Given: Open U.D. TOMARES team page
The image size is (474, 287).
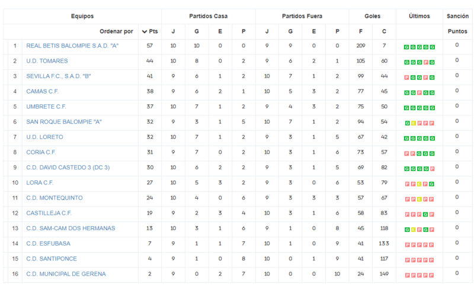Looking at the screenshot, I should 47,61.
